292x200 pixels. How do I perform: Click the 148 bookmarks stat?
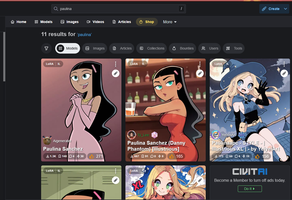coord(62,156)
